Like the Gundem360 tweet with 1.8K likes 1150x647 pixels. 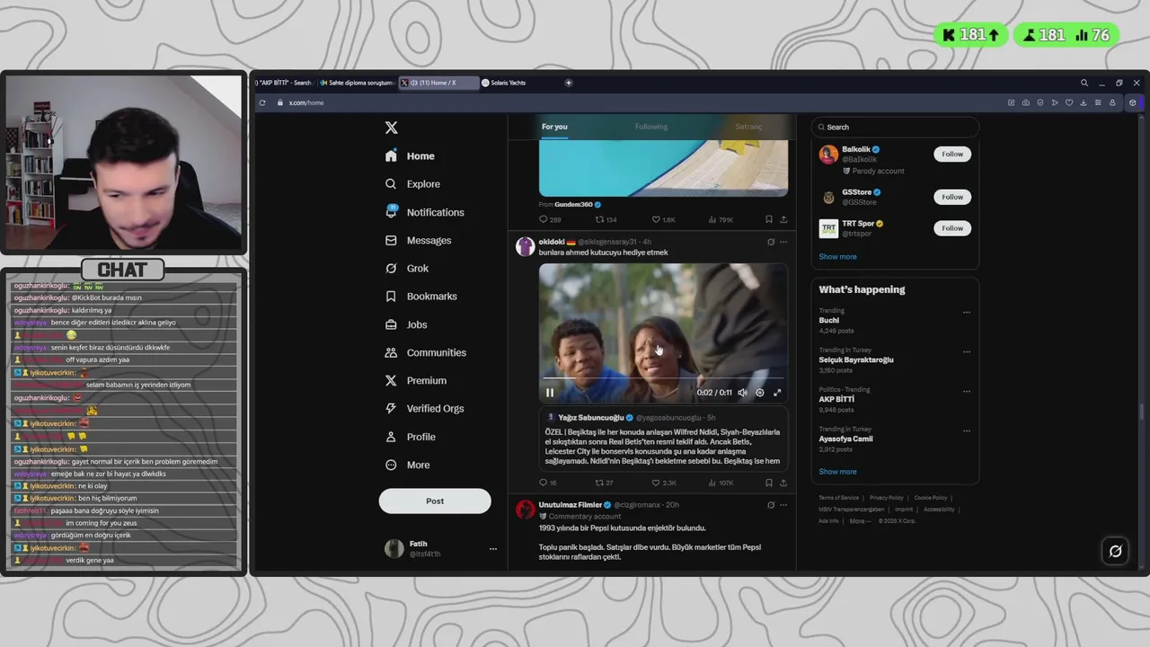tap(663, 219)
